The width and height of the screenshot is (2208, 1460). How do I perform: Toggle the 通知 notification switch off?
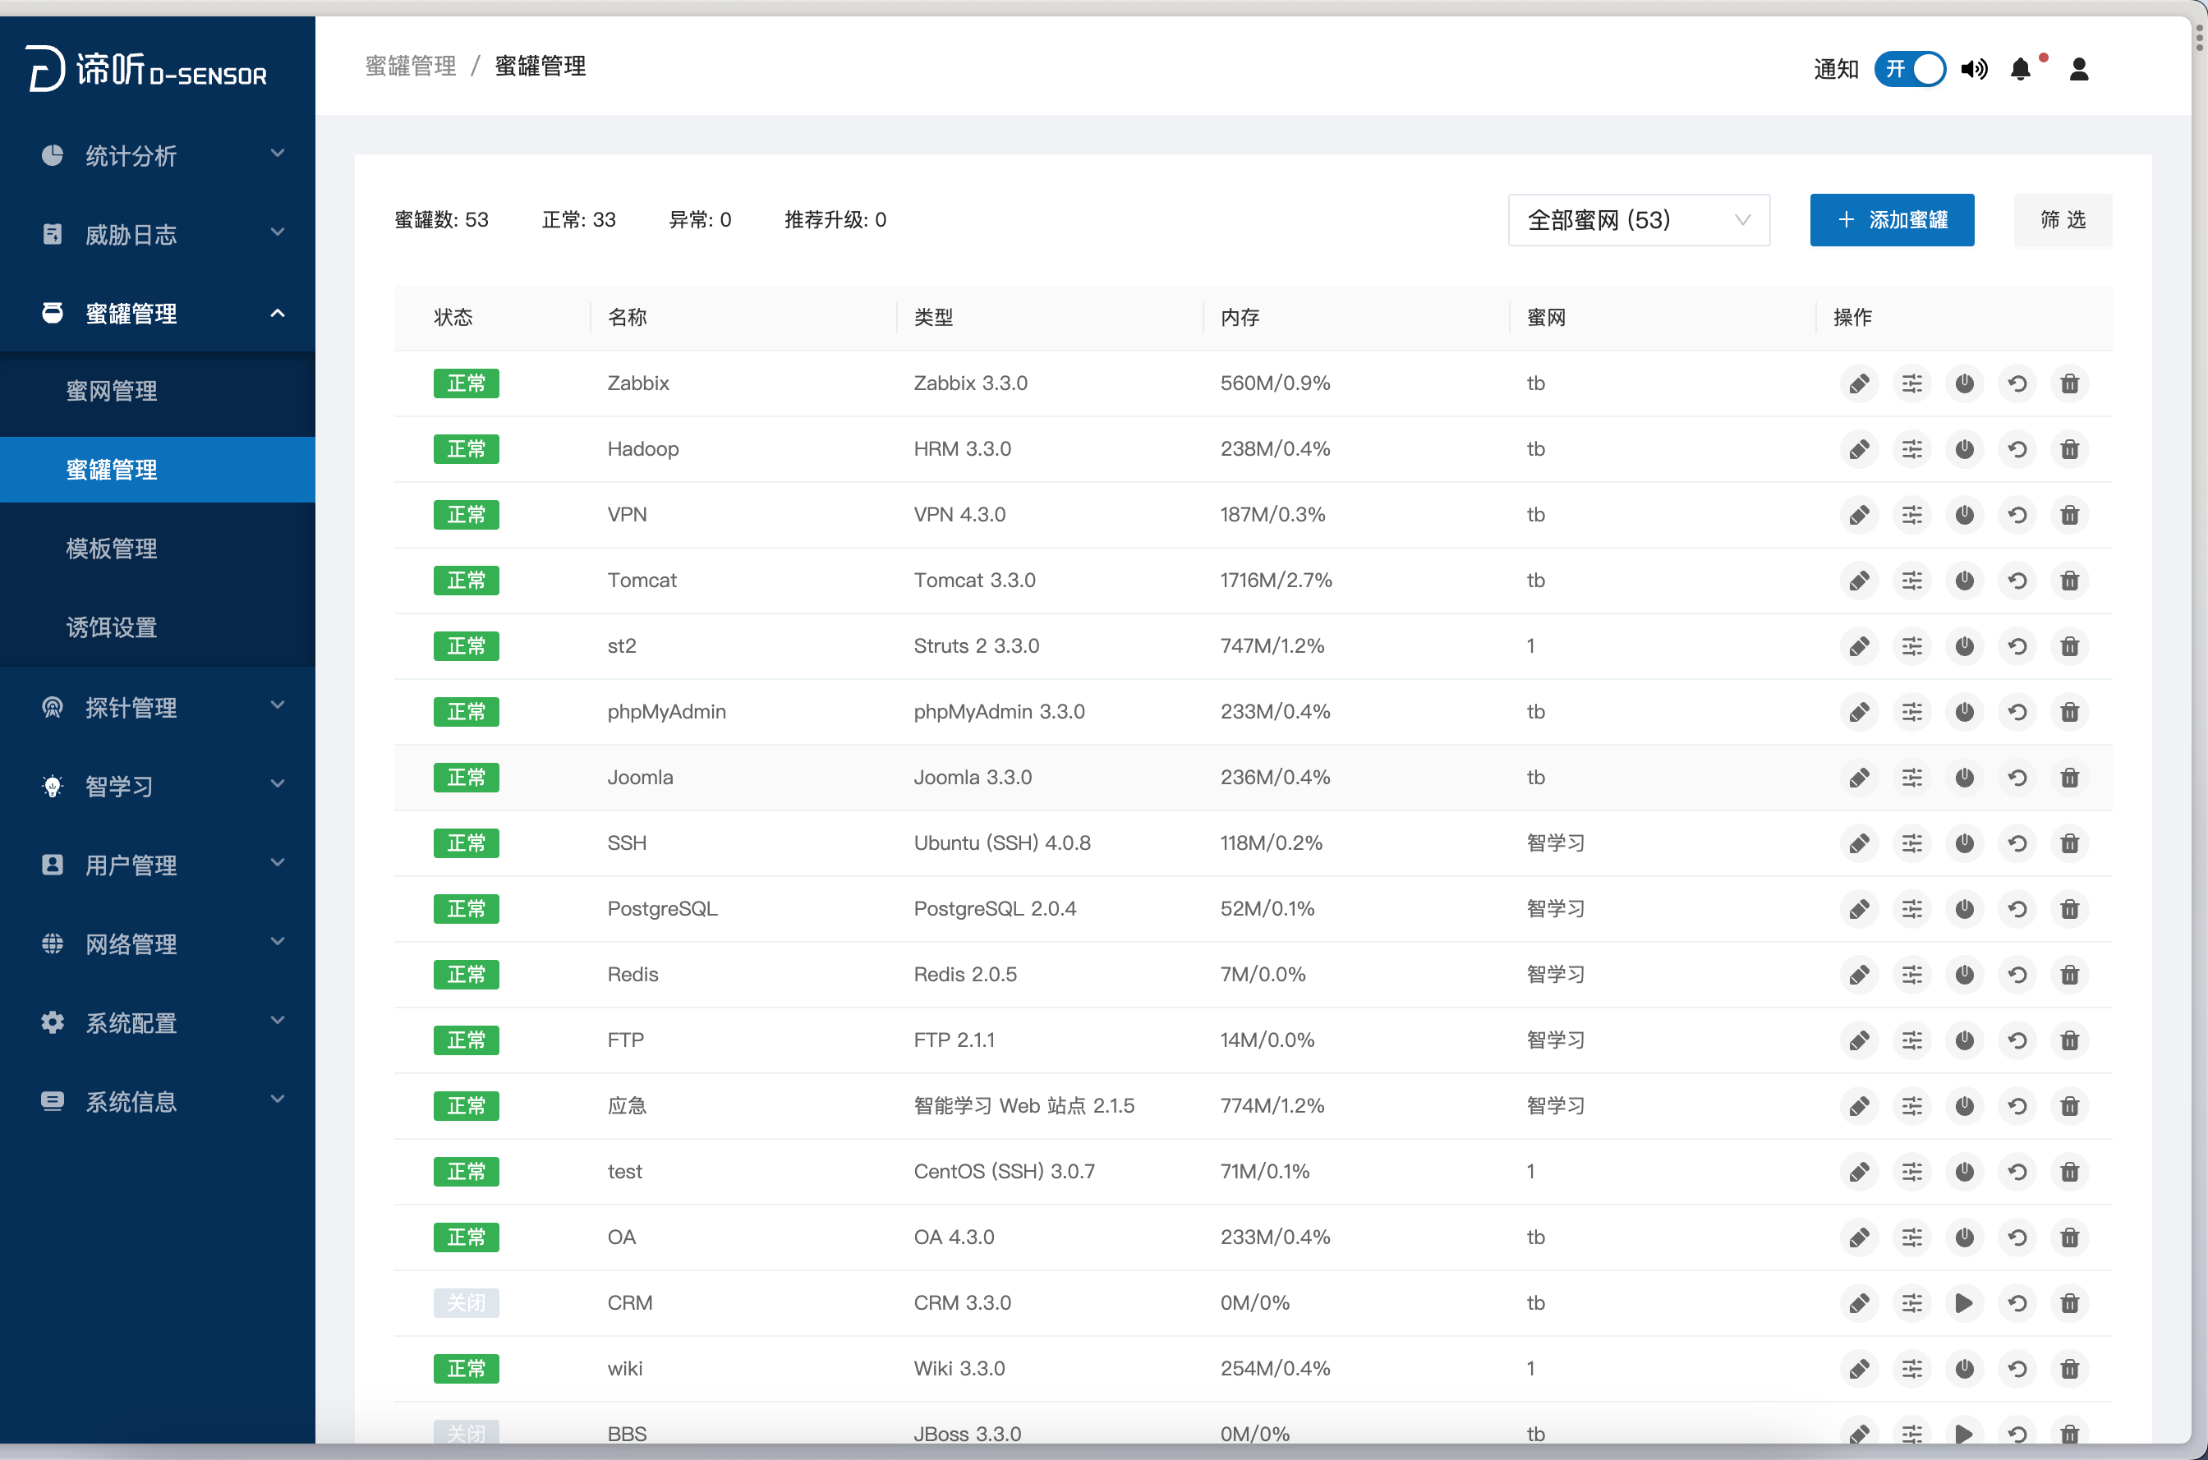click(x=1909, y=70)
